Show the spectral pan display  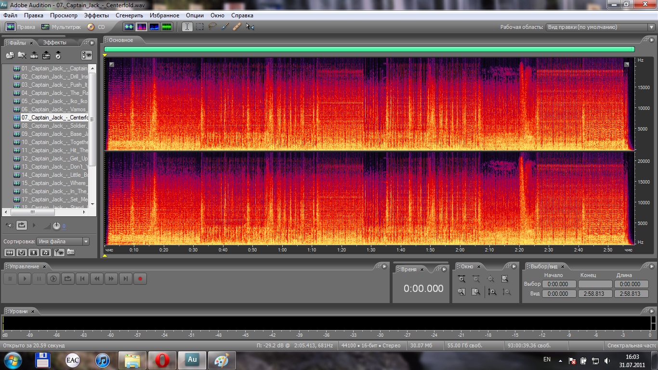[x=154, y=27]
